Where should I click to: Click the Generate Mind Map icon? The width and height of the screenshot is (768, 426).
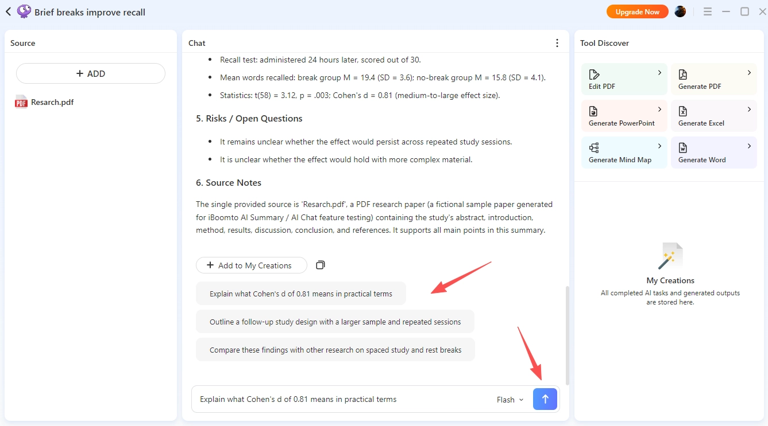click(594, 147)
